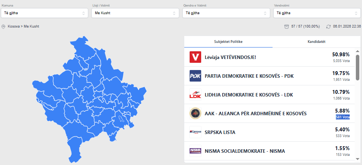This screenshot has width=362, height=165.
Task: Click the LDK party logo
Action: (x=195, y=95)
